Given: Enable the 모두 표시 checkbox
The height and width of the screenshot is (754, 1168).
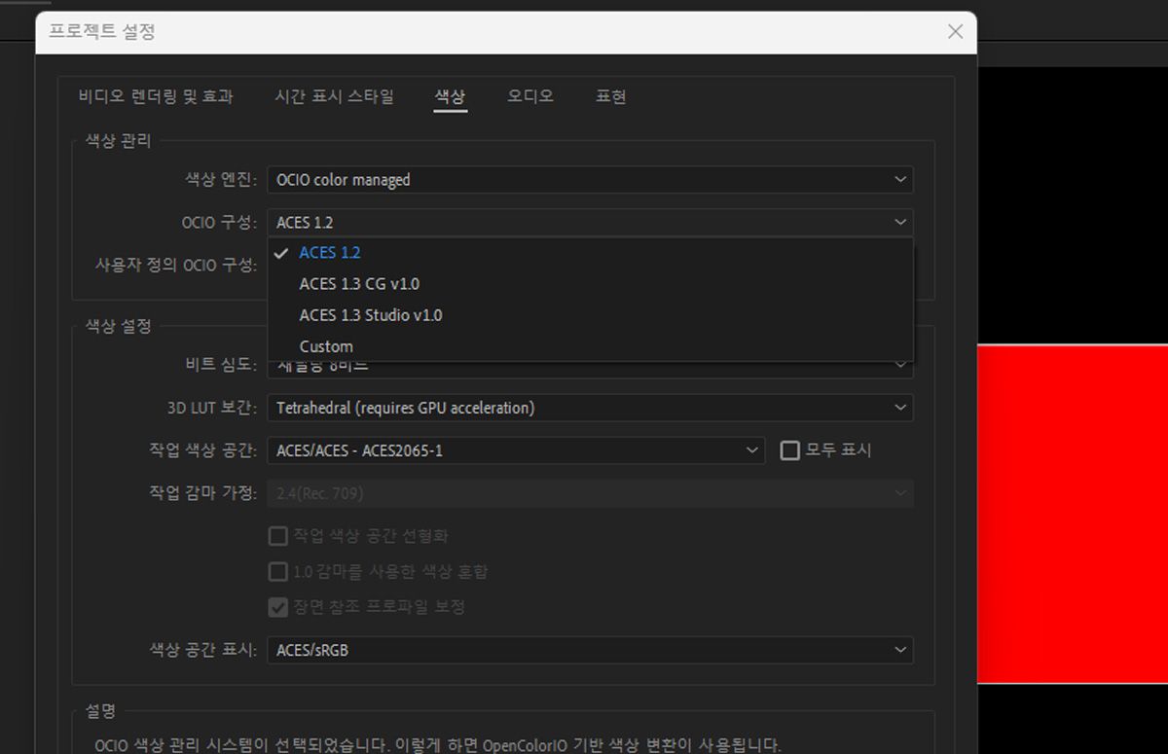Looking at the screenshot, I should [x=794, y=449].
